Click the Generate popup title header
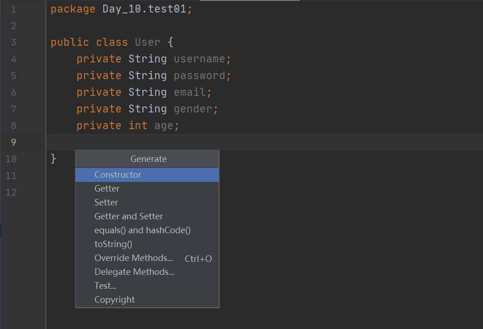The height and width of the screenshot is (329, 483). click(x=148, y=159)
